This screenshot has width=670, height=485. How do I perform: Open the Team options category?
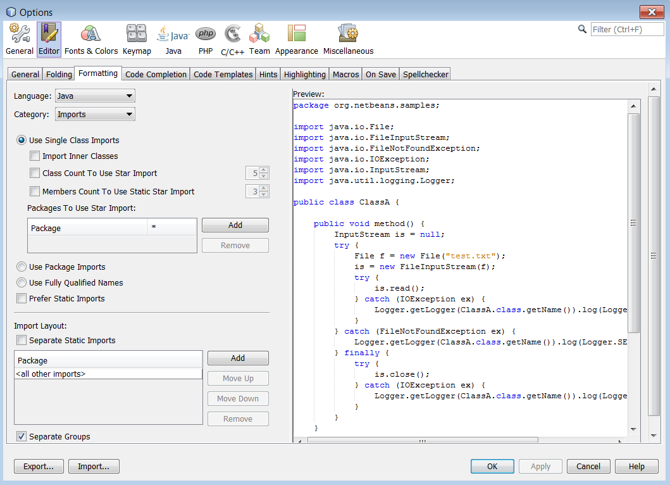(259, 39)
